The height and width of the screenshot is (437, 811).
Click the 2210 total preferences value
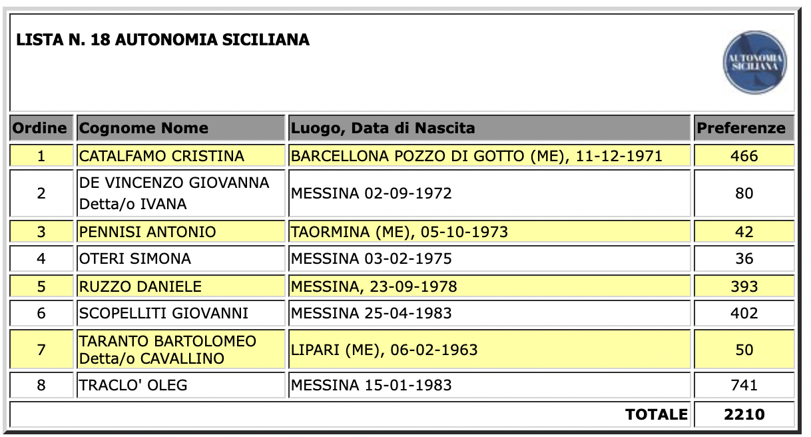coord(744,414)
